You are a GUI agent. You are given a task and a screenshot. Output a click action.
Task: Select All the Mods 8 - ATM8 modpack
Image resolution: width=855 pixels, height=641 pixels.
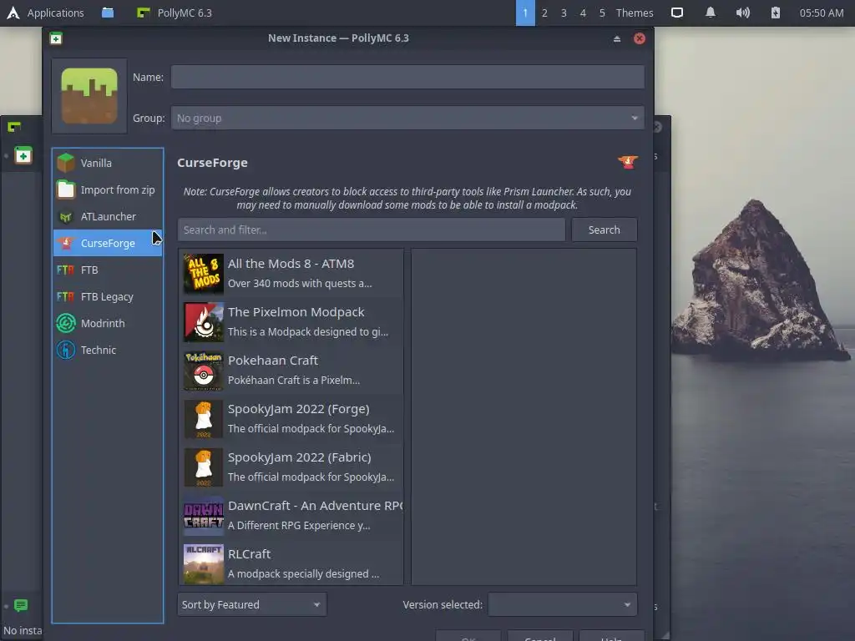(292, 273)
